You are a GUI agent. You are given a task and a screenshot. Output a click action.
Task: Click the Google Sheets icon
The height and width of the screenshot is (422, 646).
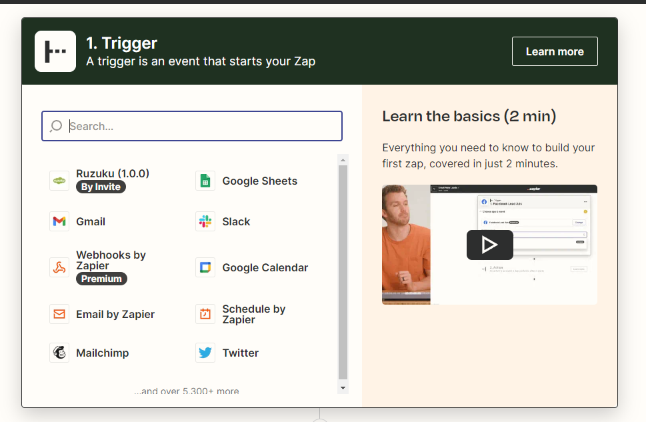click(205, 181)
